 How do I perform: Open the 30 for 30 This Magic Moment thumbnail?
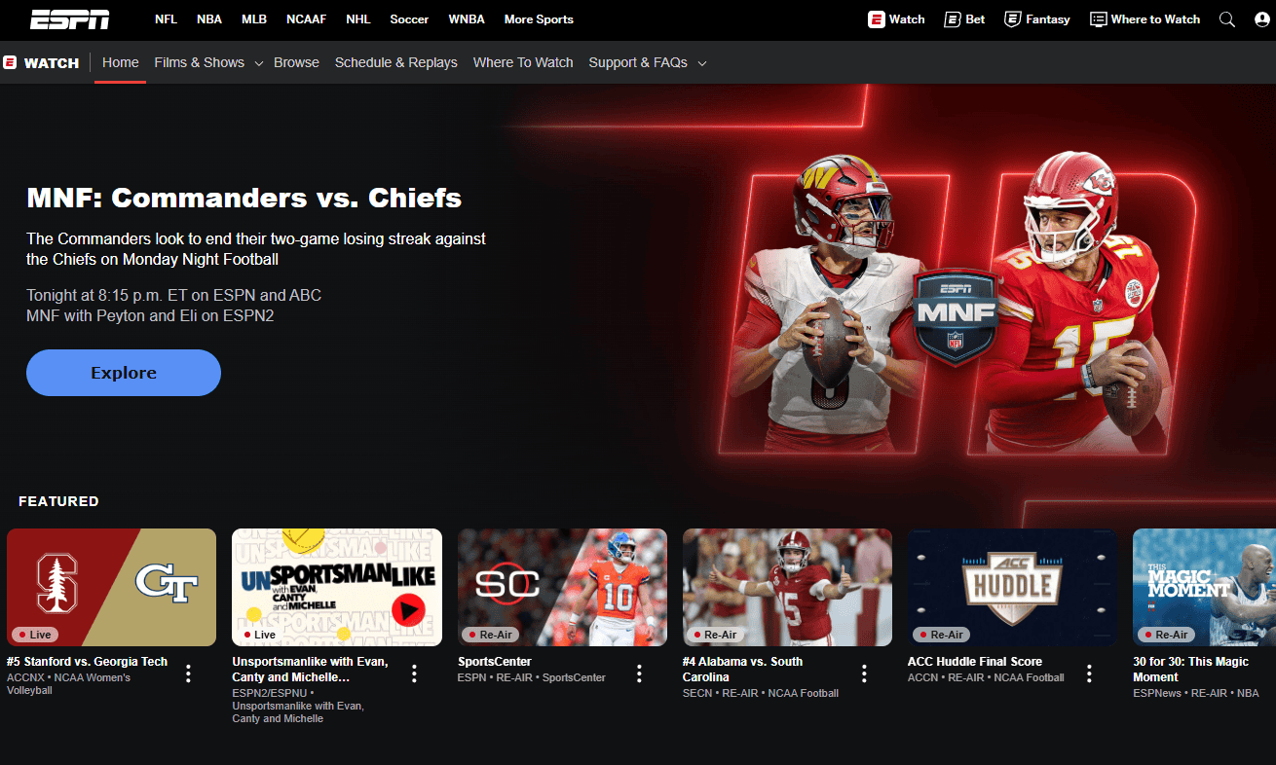[1204, 587]
